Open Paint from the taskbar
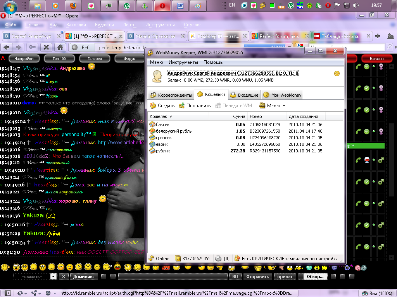The image size is (397, 297). [198, 5]
